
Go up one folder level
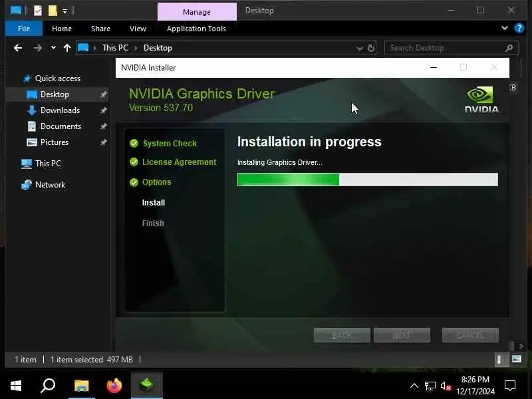click(x=67, y=48)
